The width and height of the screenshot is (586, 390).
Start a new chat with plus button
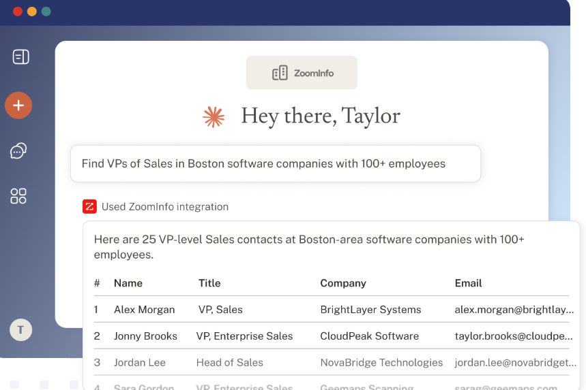(18, 105)
